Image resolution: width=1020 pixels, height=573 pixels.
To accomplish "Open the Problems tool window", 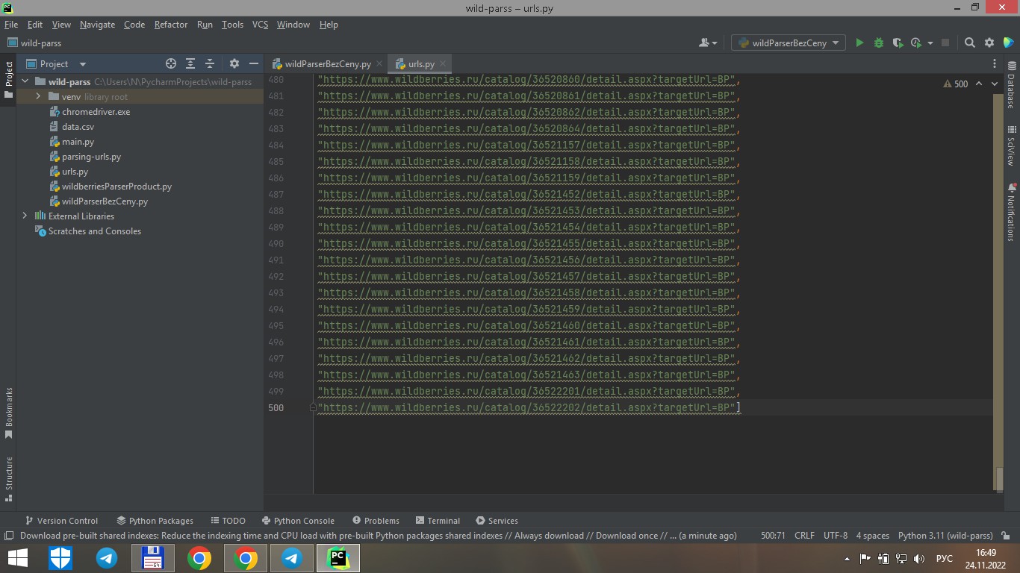I will coord(376,521).
